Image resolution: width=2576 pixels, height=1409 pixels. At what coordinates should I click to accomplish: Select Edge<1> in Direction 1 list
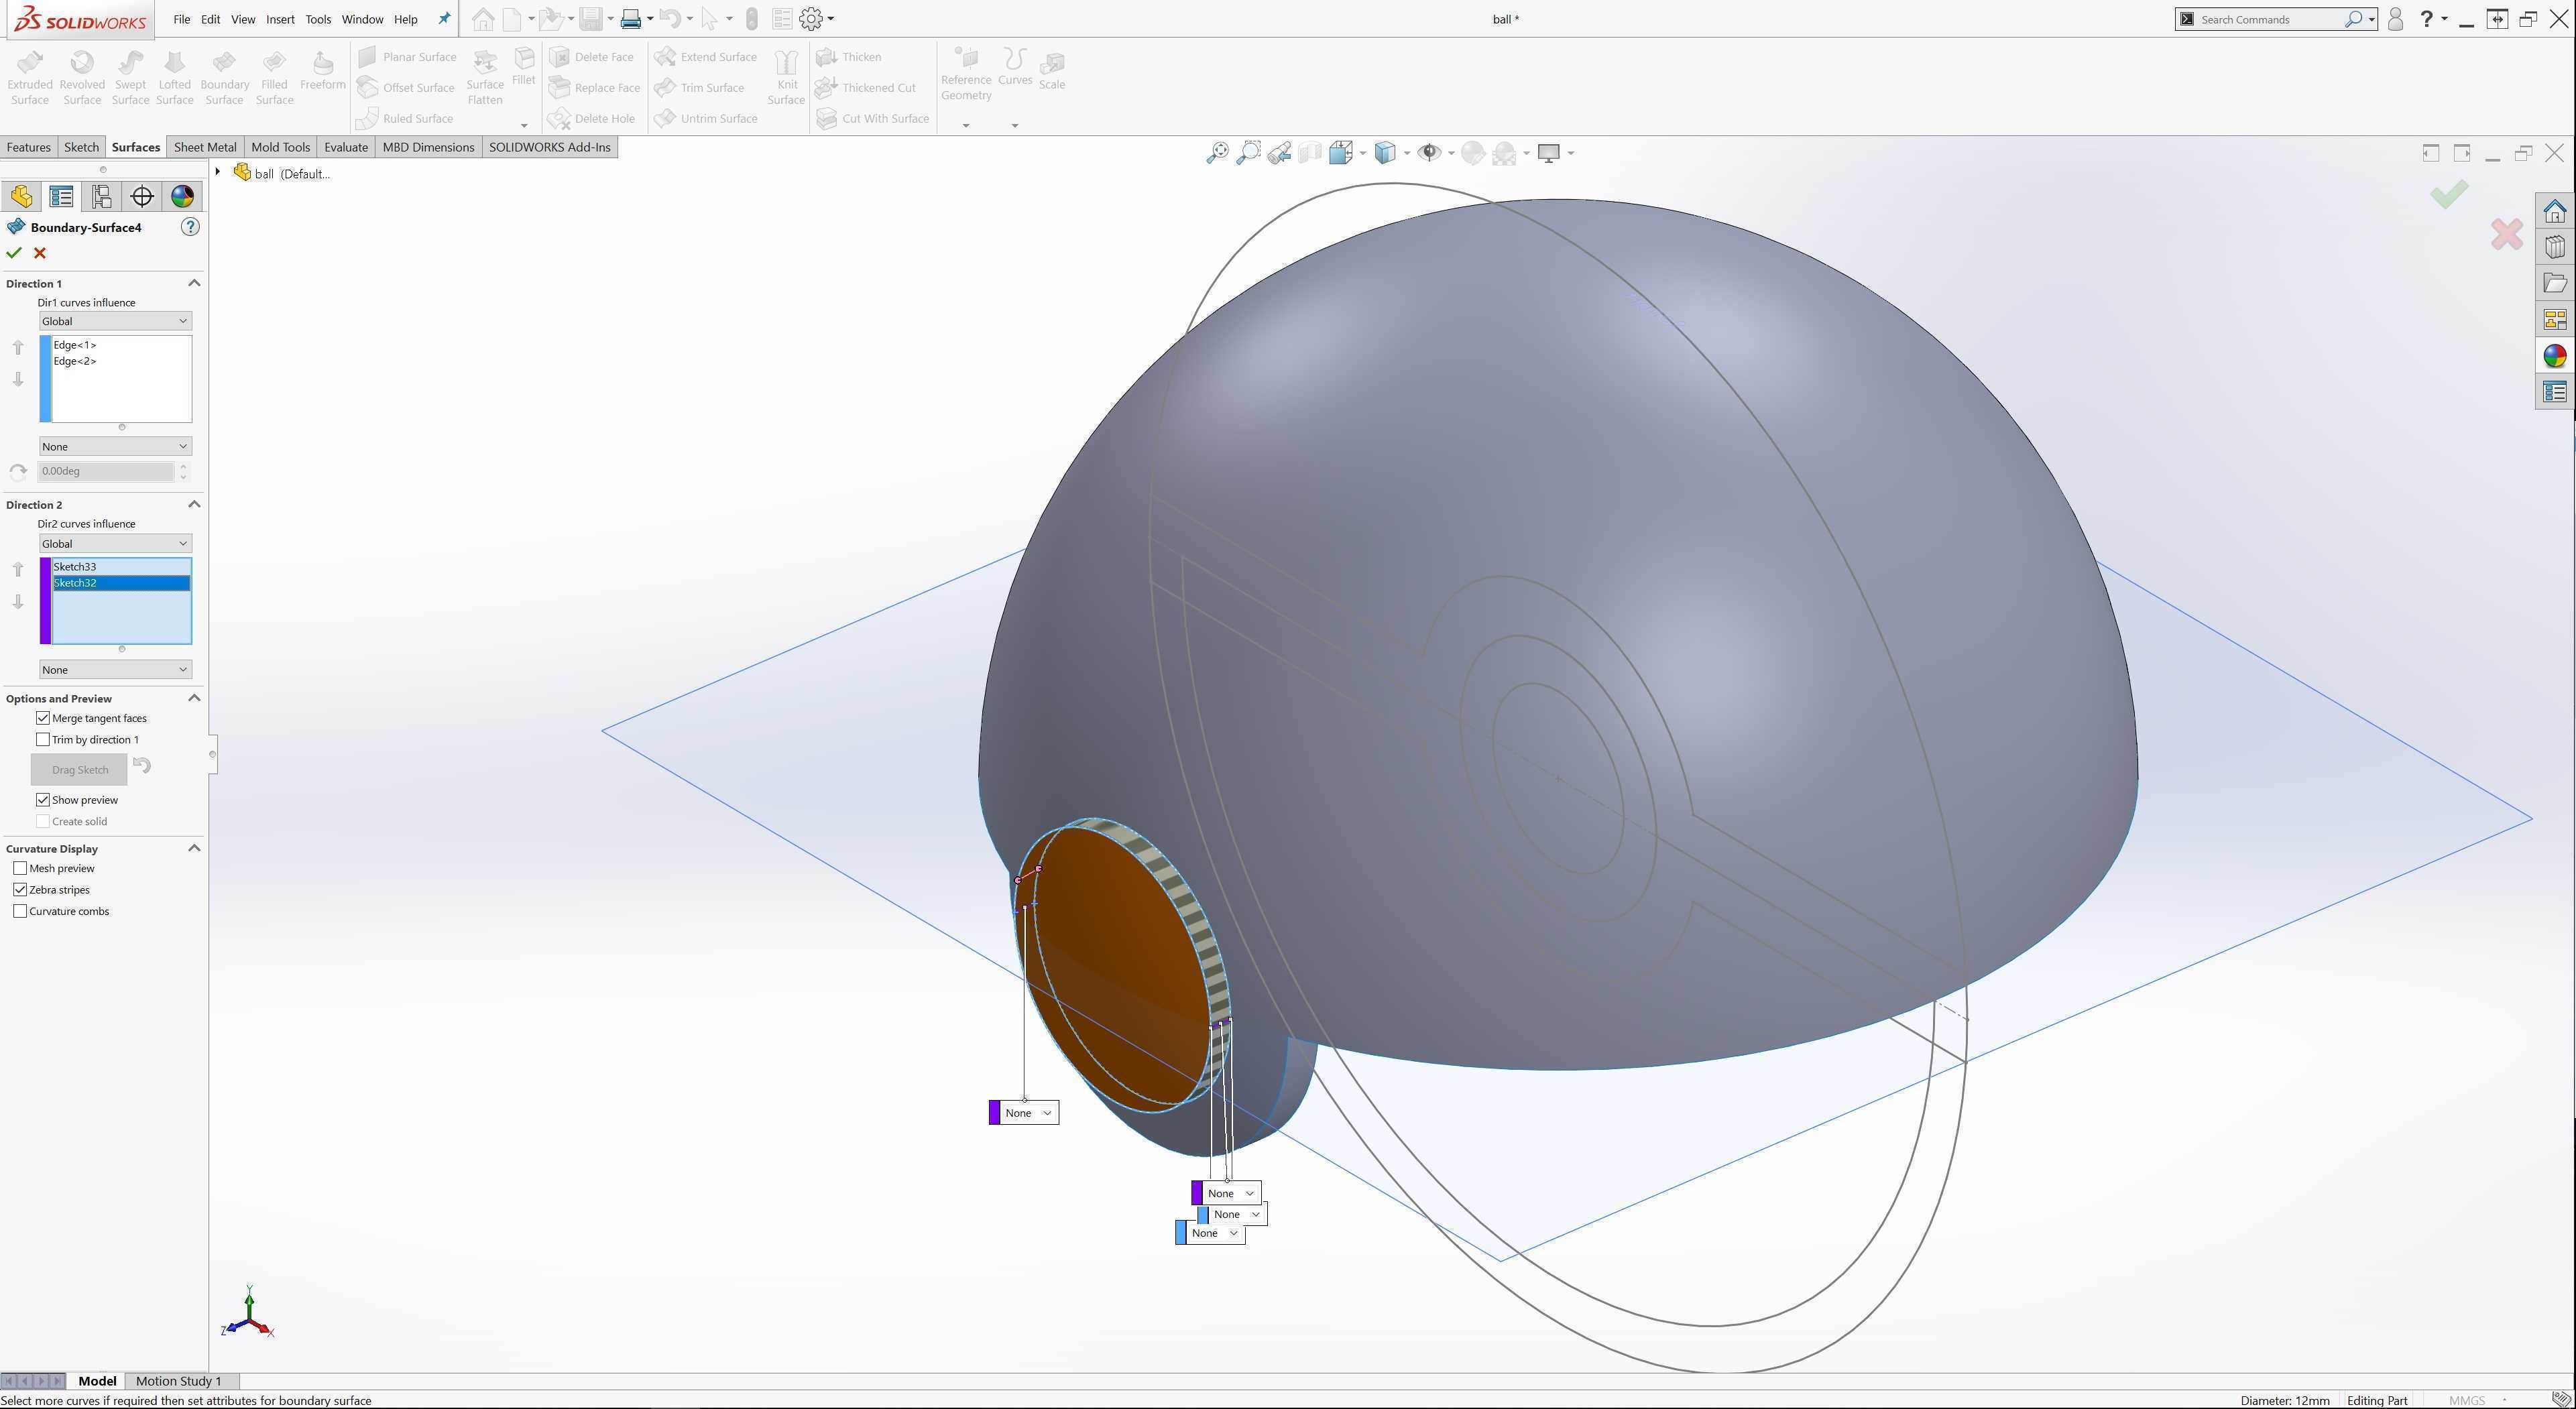(x=75, y=345)
